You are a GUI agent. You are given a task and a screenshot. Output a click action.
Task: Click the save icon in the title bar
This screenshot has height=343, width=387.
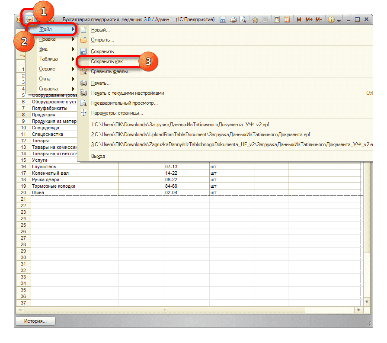[223, 19]
